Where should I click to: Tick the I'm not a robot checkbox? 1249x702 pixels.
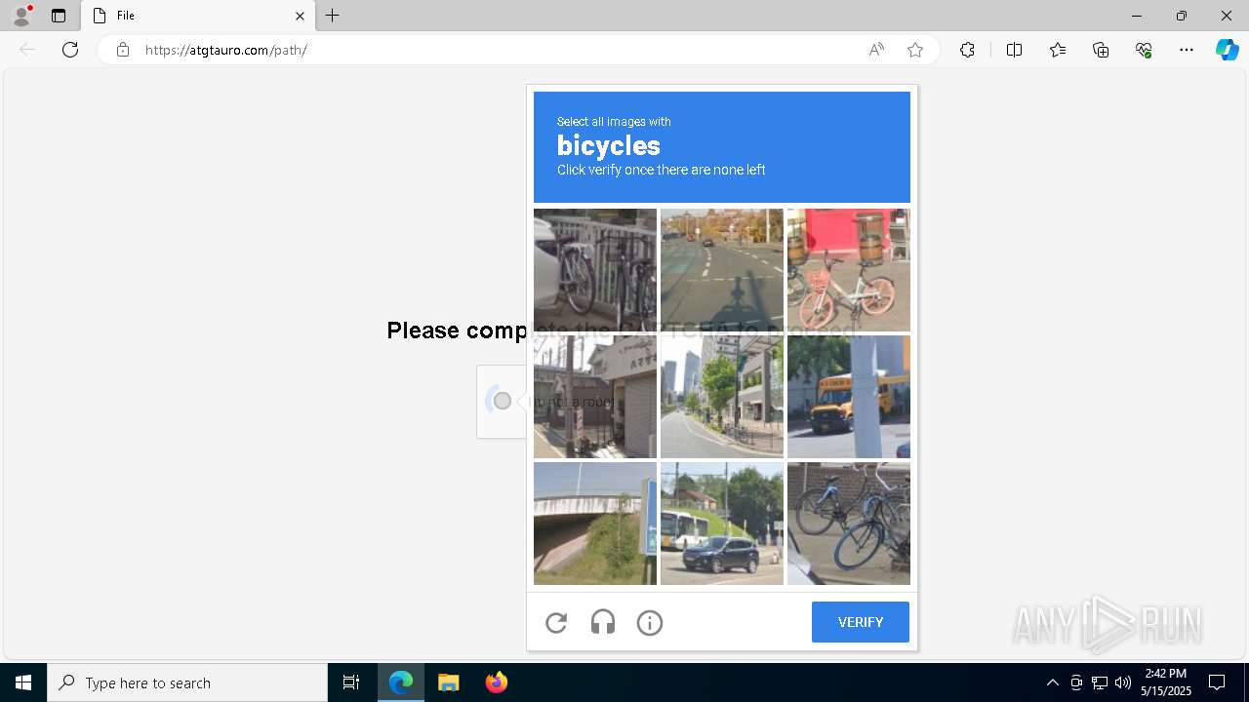[x=502, y=401]
